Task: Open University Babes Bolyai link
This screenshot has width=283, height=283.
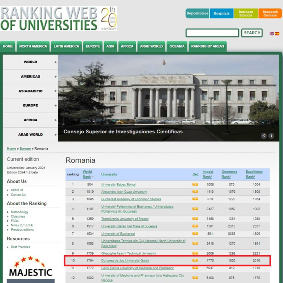Action: coord(118,184)
